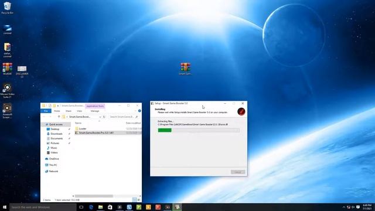Select the WinRAR desktop shortcut
Screen dimensions: 375x211
click(7, 69)
